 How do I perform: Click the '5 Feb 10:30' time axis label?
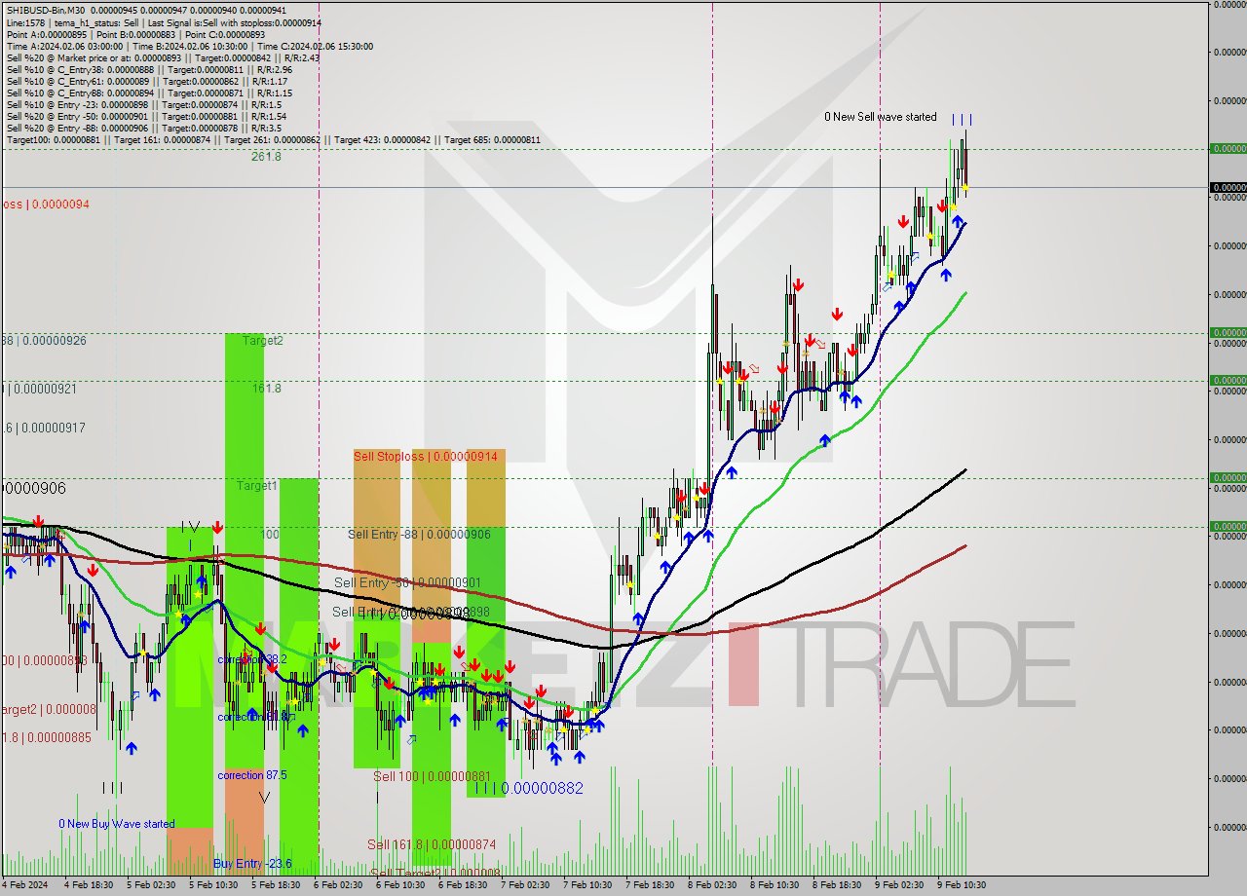pyautogui.click(x=213, y=885)
